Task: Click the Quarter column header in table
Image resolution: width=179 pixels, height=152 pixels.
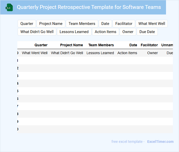Action: coord(41,45)
